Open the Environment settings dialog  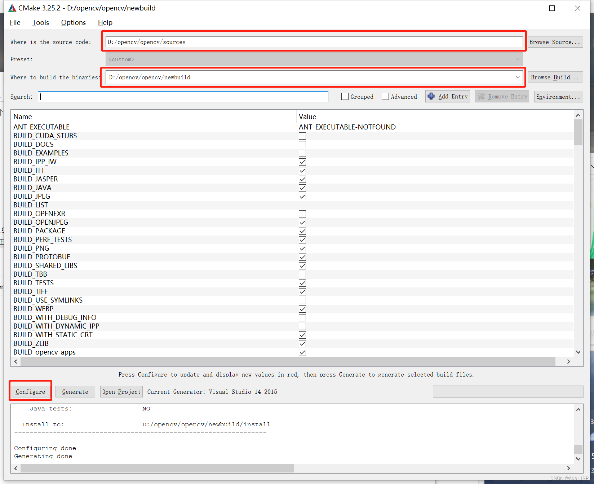click(x=558, y=97)
